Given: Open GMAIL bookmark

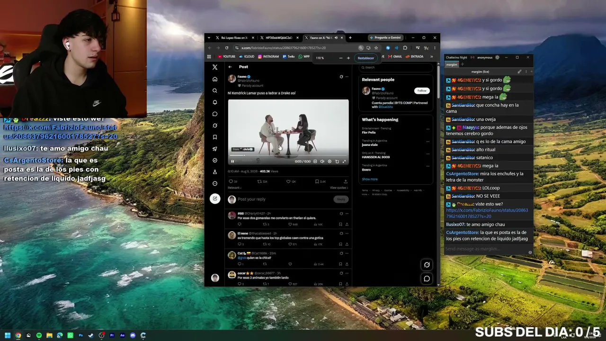Looking at the screenshot, I should coord(395,56).
